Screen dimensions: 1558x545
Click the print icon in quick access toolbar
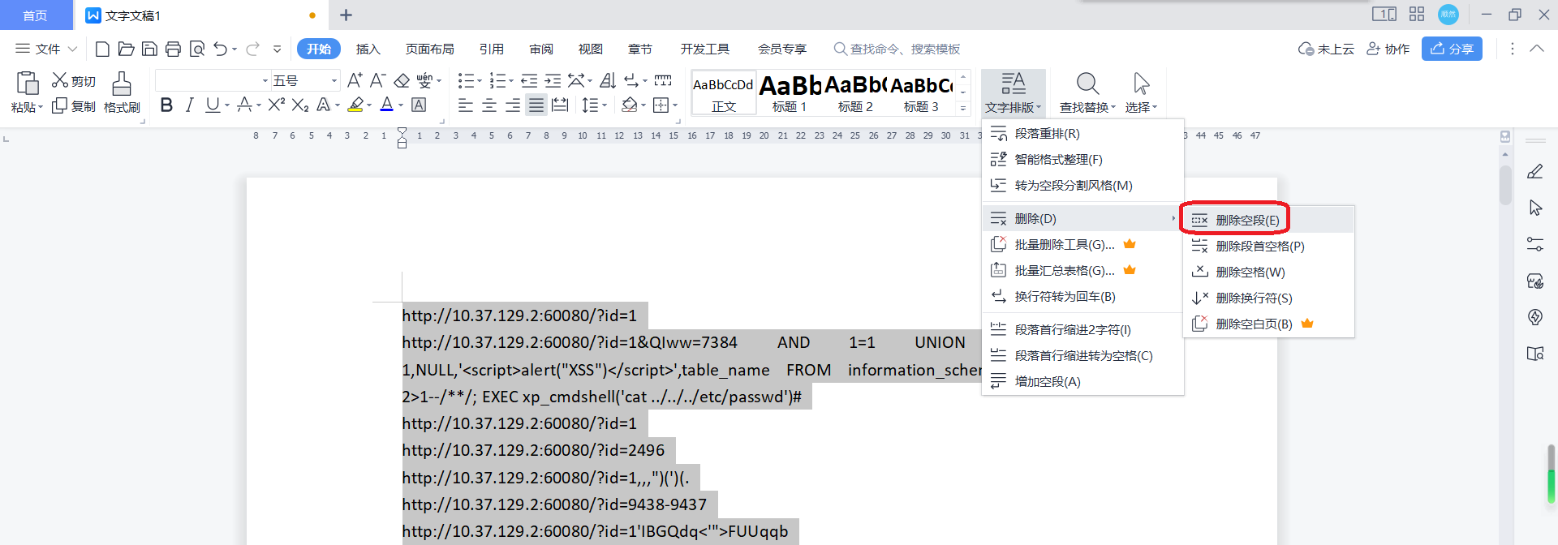tap(173, 49)
